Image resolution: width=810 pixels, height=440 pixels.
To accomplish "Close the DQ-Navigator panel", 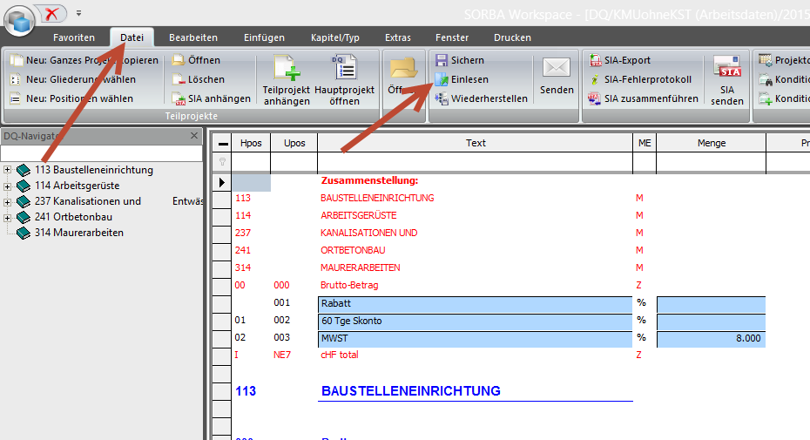I will (195, 136).
